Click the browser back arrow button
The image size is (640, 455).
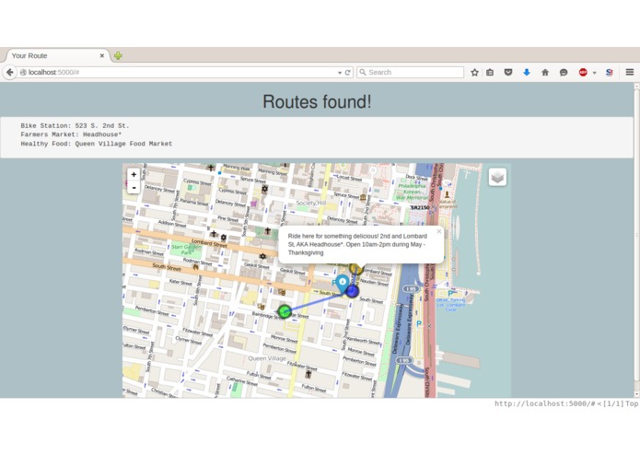click(10, 72)
